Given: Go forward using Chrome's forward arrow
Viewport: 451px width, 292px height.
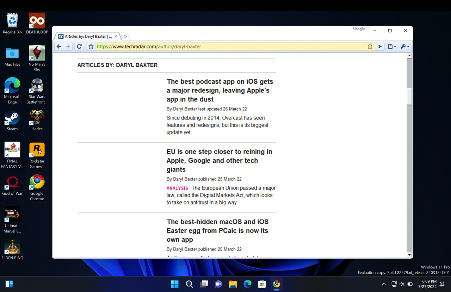Looking at the screenshot, I should tap(68, 46).
